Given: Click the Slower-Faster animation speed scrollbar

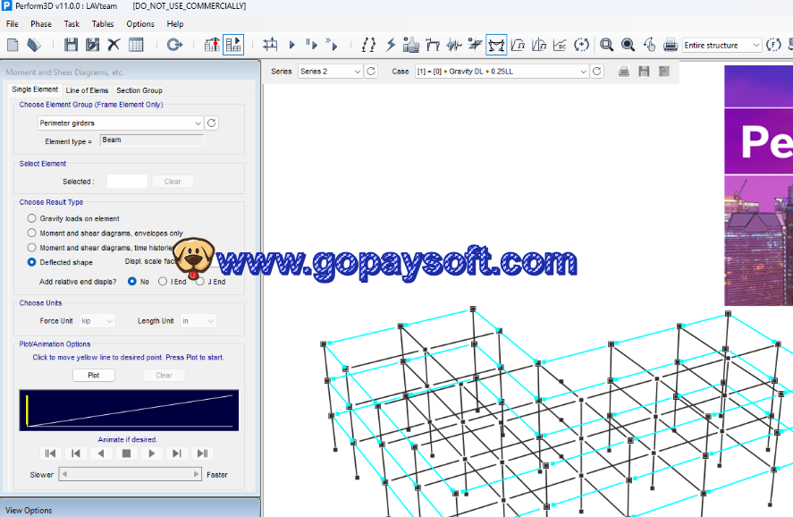Looking at the screenshot, I should (130, 474).
